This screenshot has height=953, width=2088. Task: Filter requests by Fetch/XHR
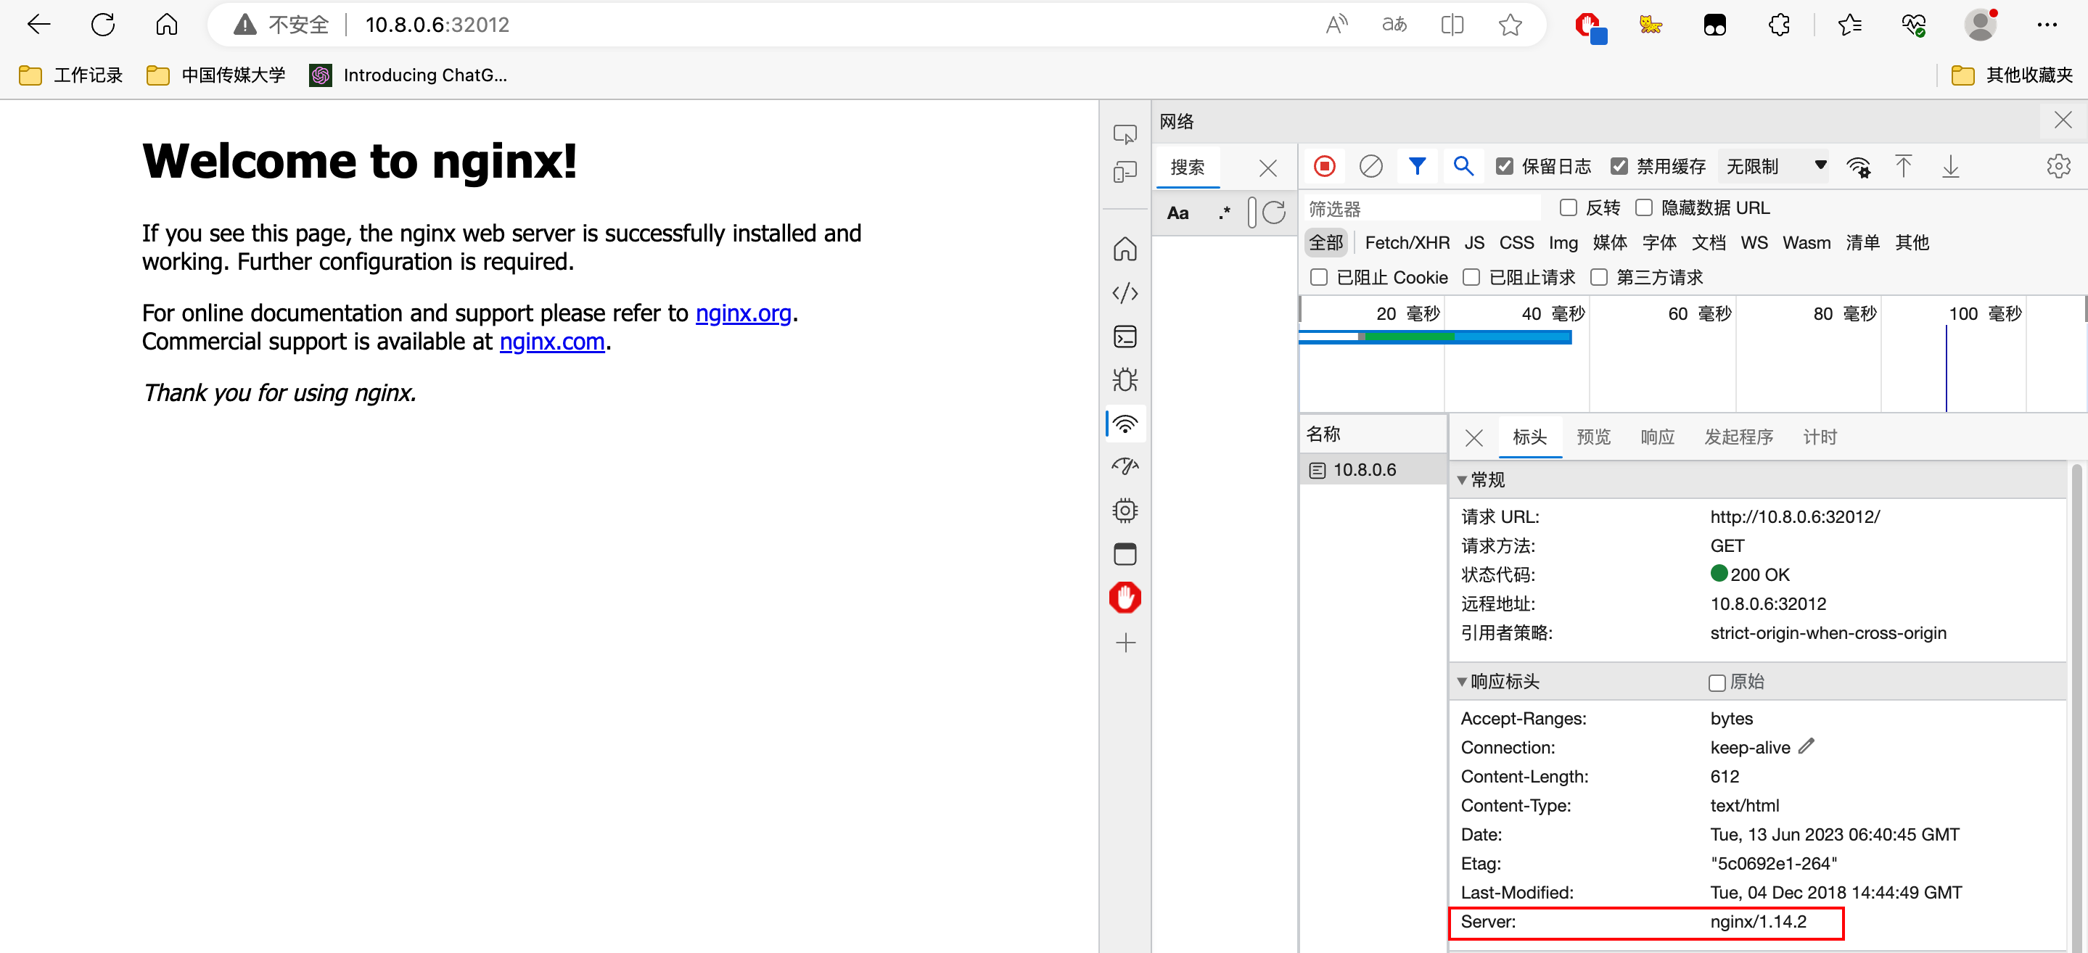(x=1407, y=242)
